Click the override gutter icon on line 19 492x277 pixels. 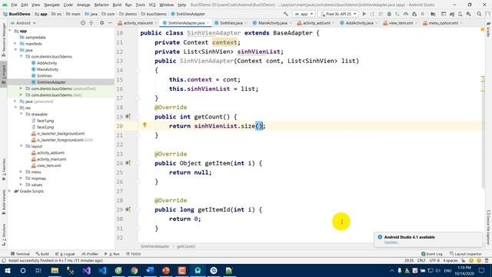click(128, 116)
